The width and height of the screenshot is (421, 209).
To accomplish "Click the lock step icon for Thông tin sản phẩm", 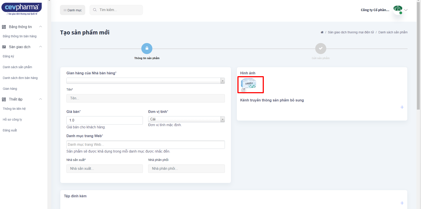I will [x=147, y=49].
